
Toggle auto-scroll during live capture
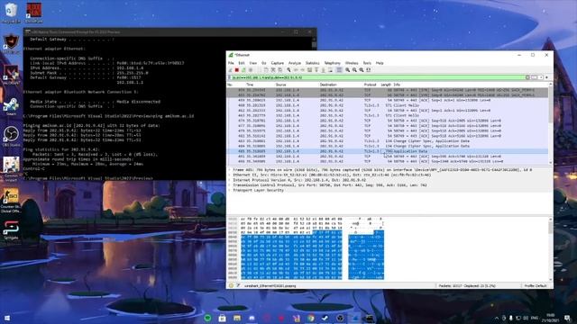330,70
